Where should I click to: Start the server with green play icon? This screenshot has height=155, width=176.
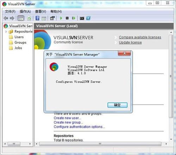(x=61, y=18)
